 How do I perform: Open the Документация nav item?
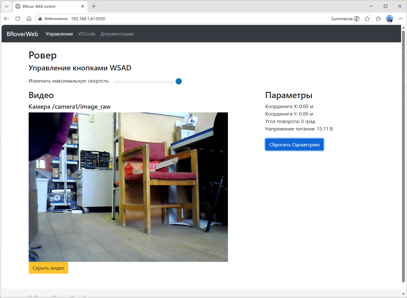[x=117, y=34]
